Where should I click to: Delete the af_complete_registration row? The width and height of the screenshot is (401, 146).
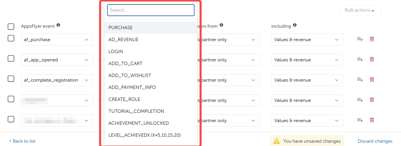[372, 80]
